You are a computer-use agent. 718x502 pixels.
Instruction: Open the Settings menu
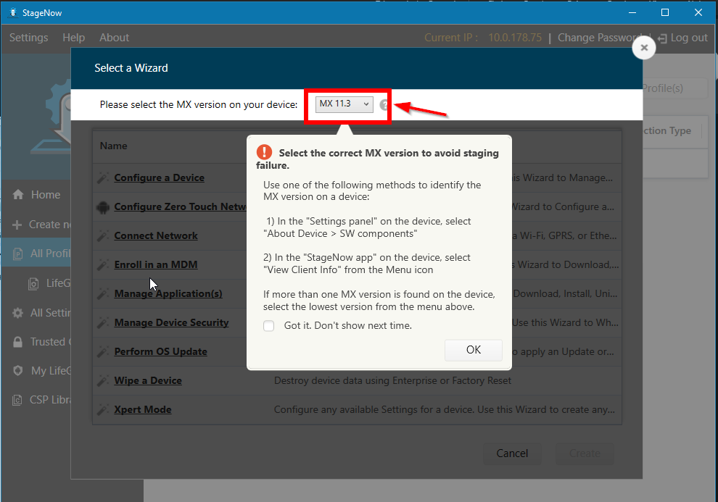[28, 37]
